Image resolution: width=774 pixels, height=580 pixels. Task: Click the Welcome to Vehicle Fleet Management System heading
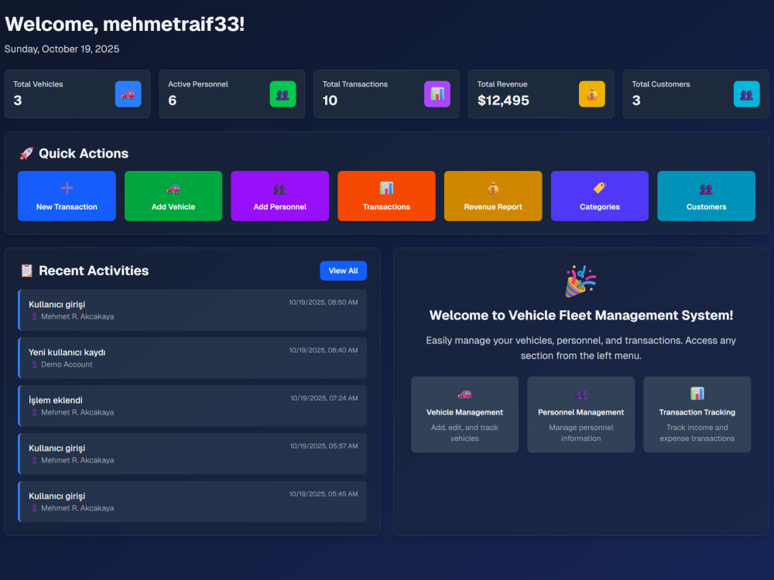pos(581,316)
